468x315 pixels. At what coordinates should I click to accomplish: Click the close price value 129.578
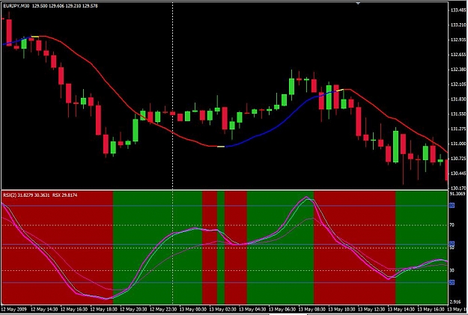point(90,6)
